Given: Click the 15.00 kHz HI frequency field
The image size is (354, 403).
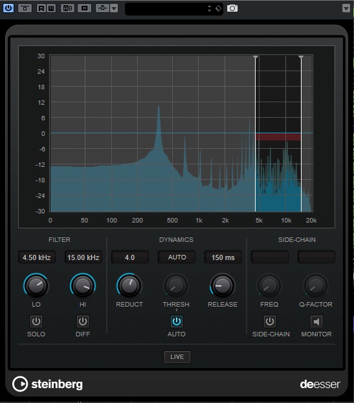Looking at the screenshot, I should (x=83, y=257).
